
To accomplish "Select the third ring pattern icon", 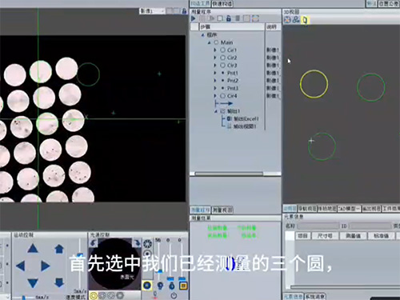I will click(111, 295).
